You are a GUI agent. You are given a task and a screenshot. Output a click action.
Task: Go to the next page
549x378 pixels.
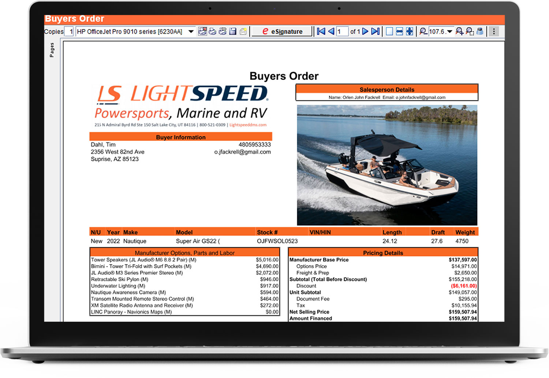coord(365,31)
